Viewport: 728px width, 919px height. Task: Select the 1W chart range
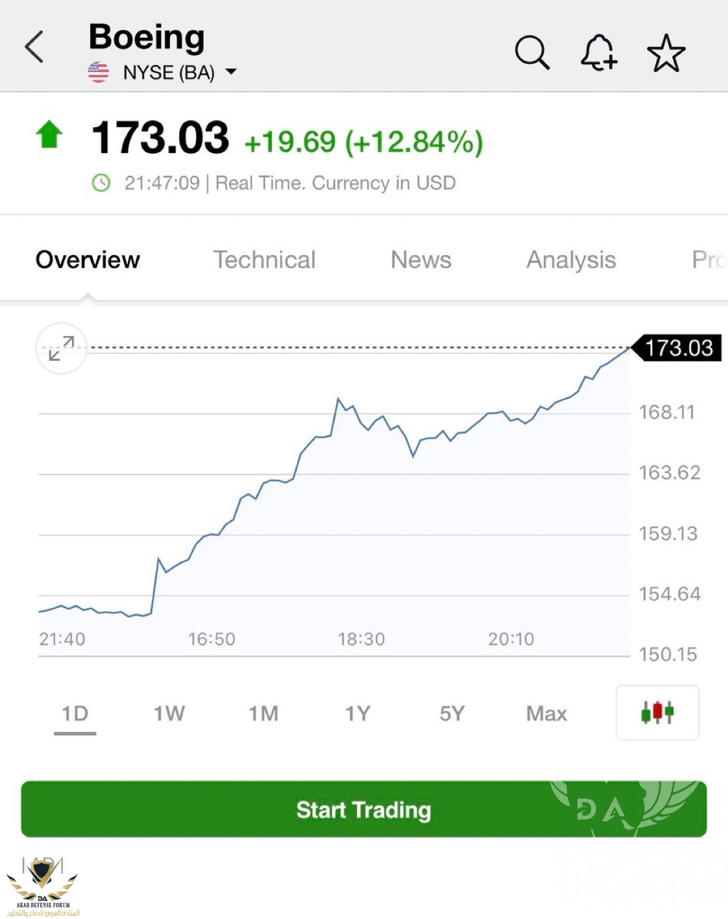[169, 714]
